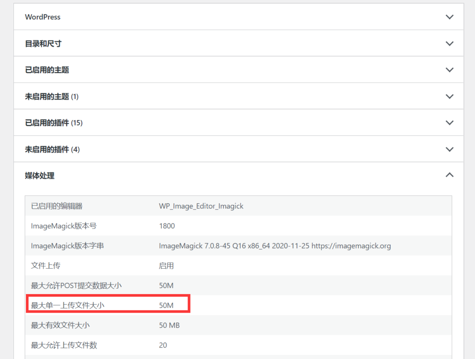Click the ImageMagick版本字串 label
The image size is (475, 359).
tap(67, 246)
